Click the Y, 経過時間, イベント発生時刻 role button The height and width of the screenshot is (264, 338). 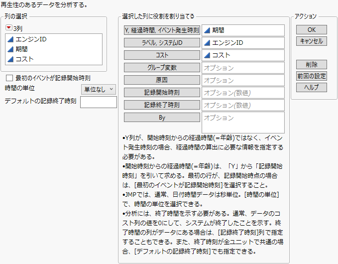tap(162, 30)
